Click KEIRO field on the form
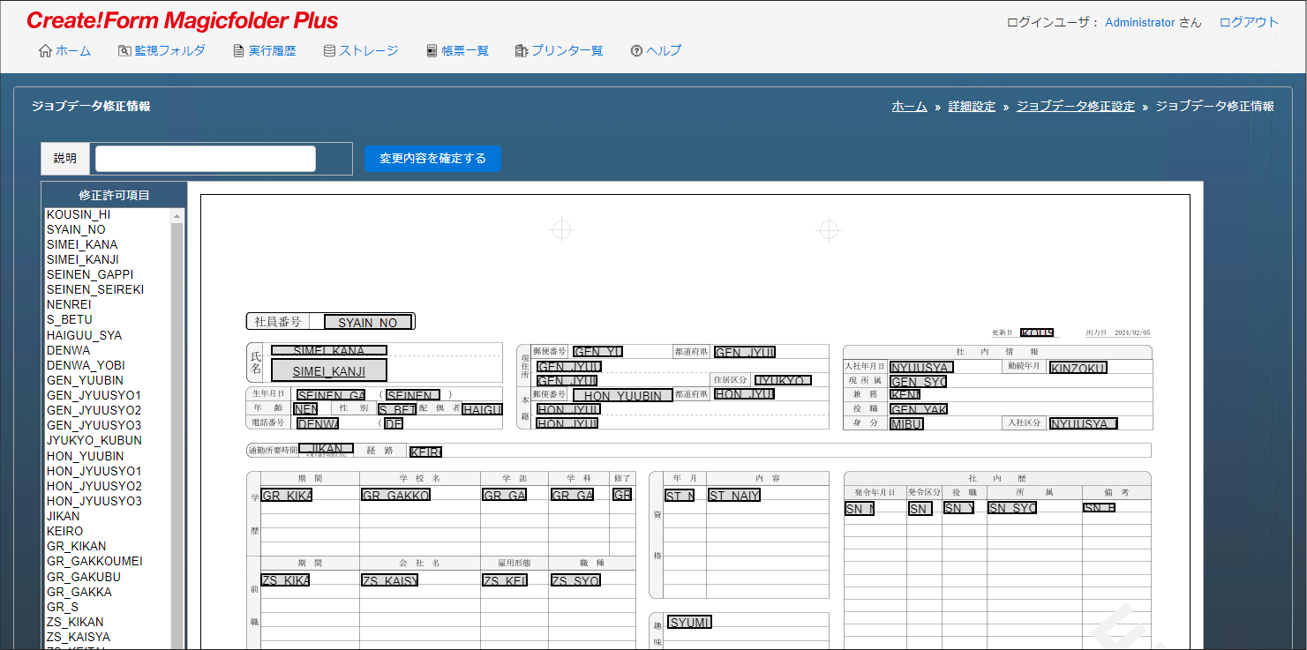Screen dimensions: 1307x650 pos(425,452)
